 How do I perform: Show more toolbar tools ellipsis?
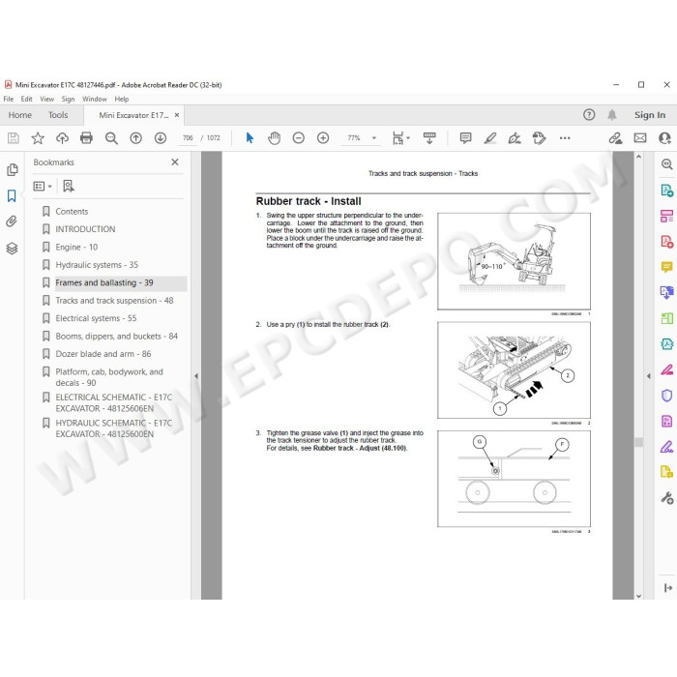click(564, 138)
